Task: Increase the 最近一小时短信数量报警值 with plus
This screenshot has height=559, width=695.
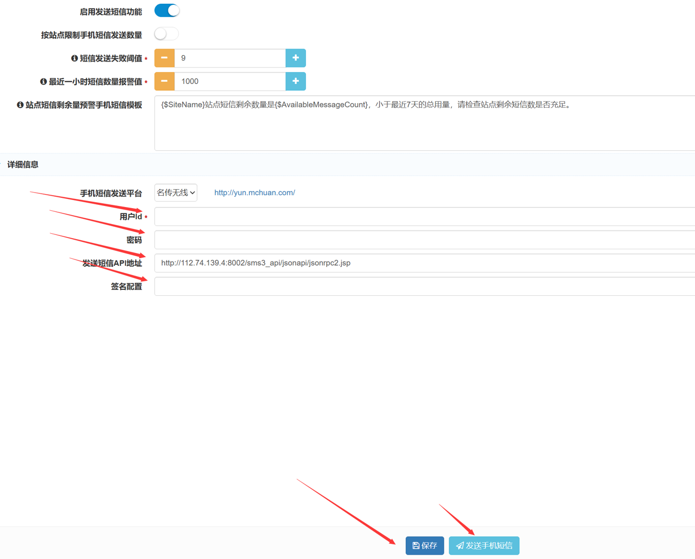Action: (295, 81)
